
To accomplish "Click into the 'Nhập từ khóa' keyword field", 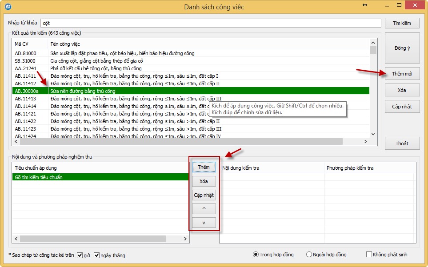I will (210, 23).
